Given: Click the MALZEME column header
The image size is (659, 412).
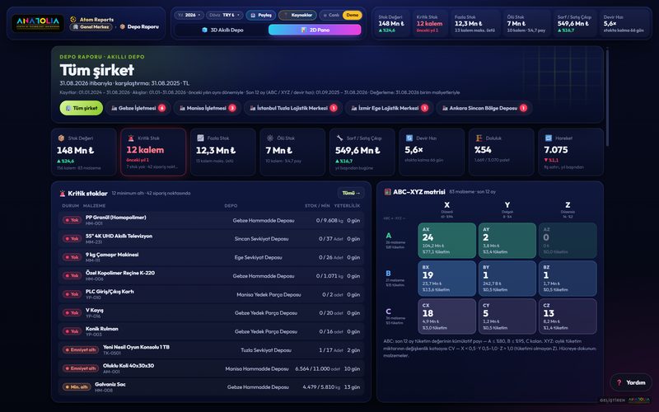Looking at the screenshot, I should pyautogui.click(x=94, y=205).
